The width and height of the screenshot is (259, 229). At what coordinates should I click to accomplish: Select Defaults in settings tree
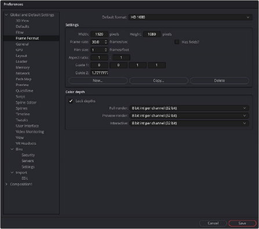pos(23,27)
